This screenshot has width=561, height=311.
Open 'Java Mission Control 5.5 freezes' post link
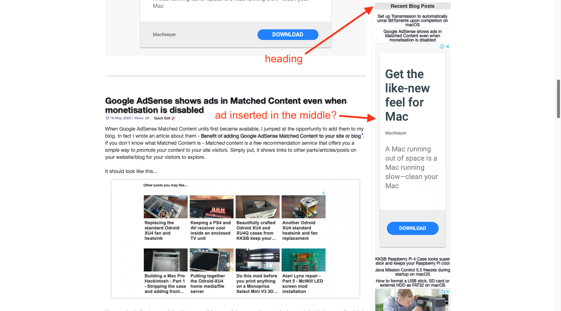click(x=412, y=272)
